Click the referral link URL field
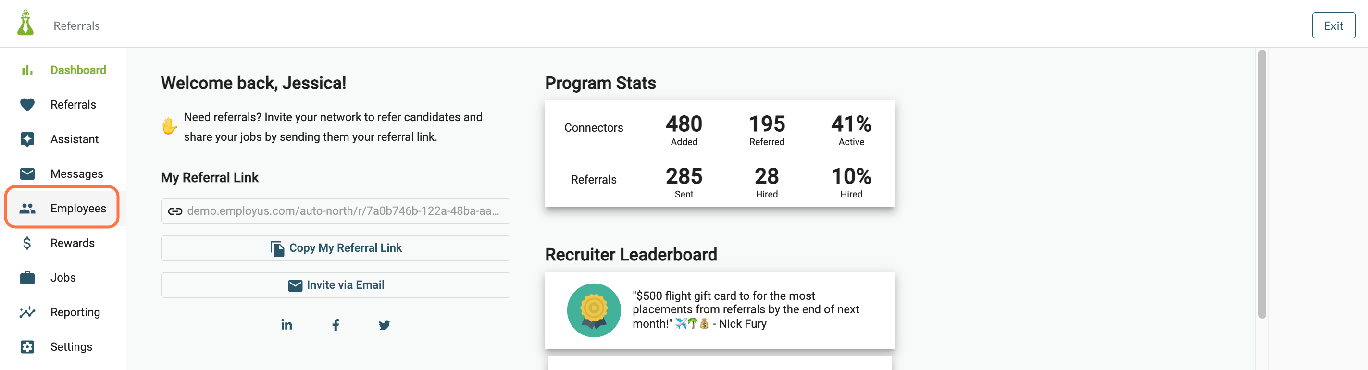1368x370 pixels. 336,211
